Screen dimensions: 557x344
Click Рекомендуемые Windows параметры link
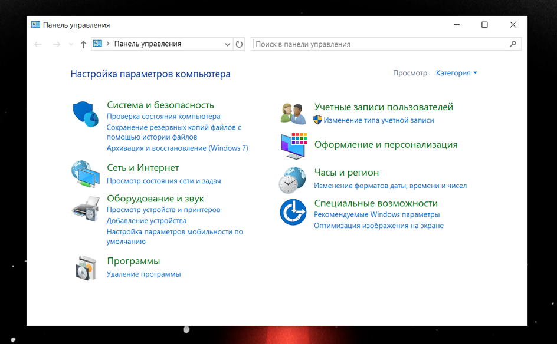click(377, 214)
